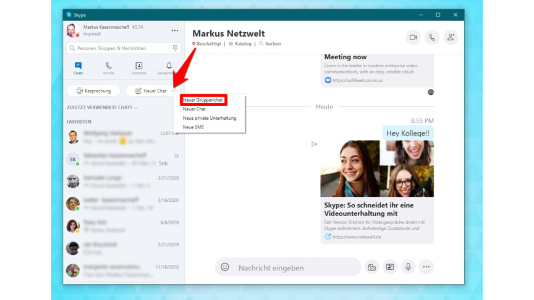
Task: Choose Neue SMS from the menu
Action: pos(193,127)
